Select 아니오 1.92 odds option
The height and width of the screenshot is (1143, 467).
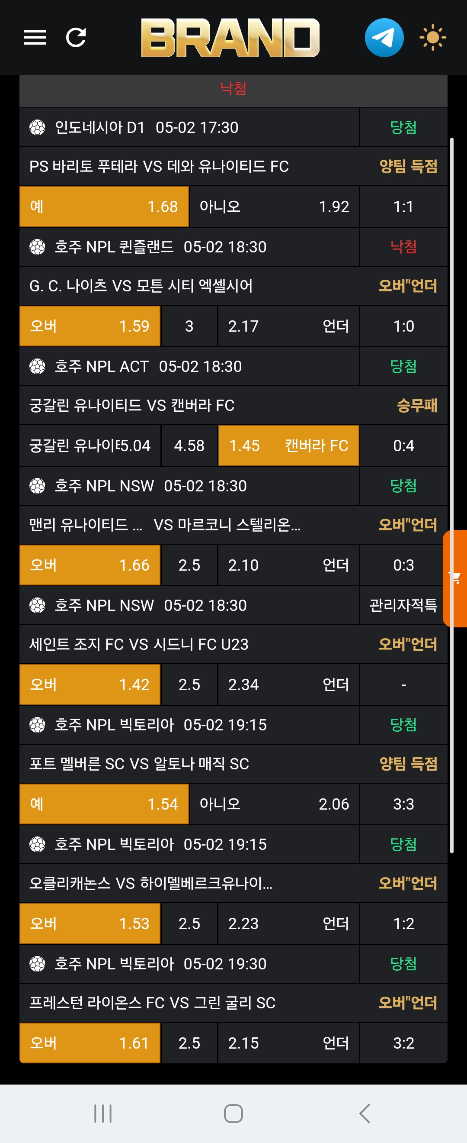point(274,207)
